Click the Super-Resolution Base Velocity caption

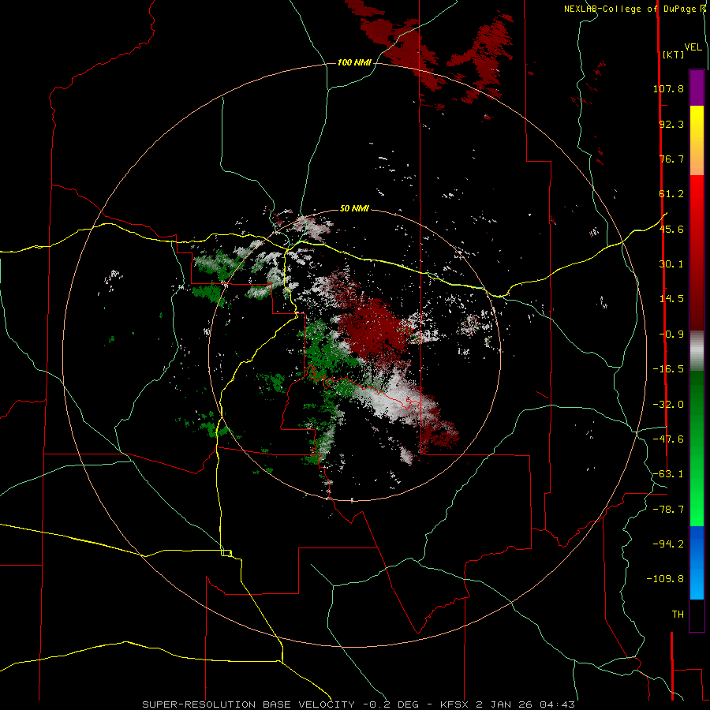pos(359,704)
